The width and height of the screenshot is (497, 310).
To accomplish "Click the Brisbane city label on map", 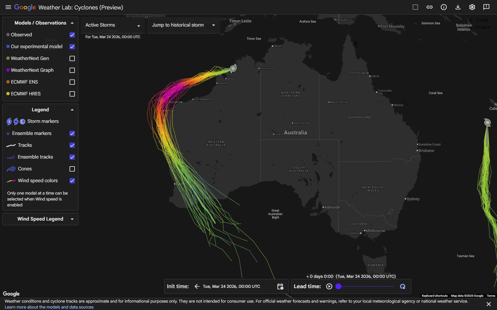I will [426, 151].
